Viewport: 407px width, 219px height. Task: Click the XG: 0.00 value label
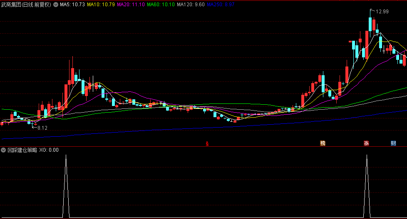[49, 150]
